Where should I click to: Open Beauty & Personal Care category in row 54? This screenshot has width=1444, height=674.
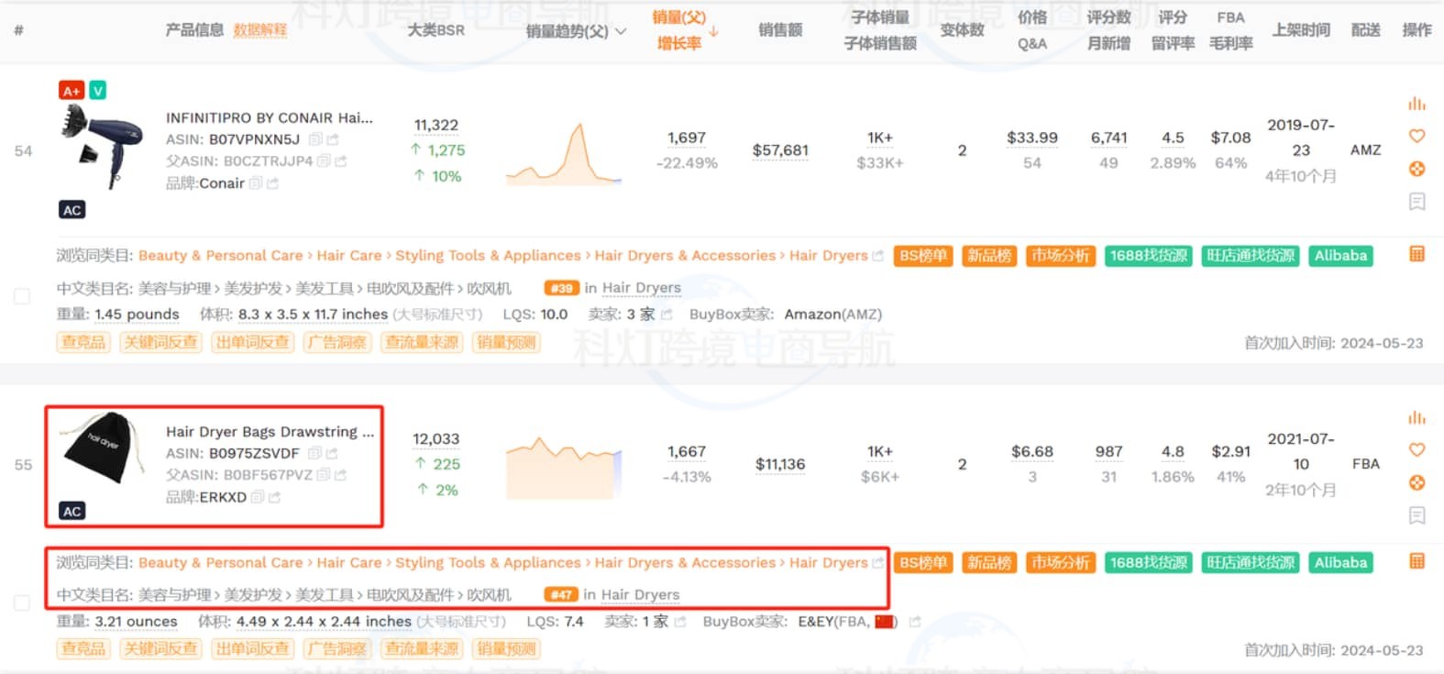pyautogui.click(x=221, y=256)
